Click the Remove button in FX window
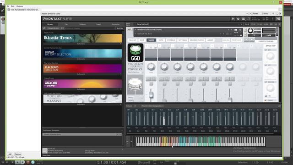293x165 pixels. [17, 154]
